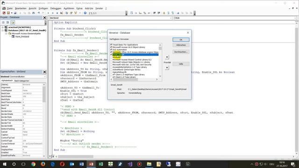
Task: Expand the acwztool (ACWZTOOL) project node
Action: point(3,27)
